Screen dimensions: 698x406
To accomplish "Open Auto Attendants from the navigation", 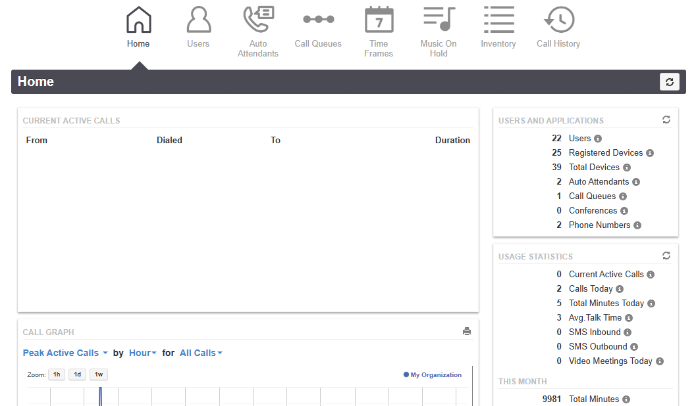I will point(258,20).
